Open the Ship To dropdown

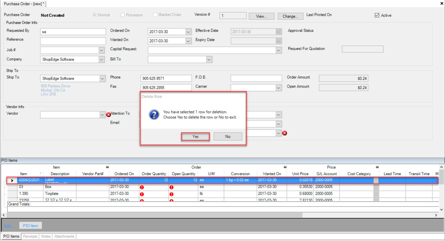(x=102, y=78)
